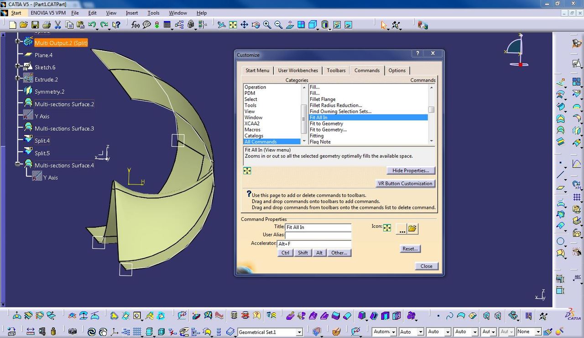
Task: Expand the Multi Output.2 (Split) node
Action: pos(18,41)
